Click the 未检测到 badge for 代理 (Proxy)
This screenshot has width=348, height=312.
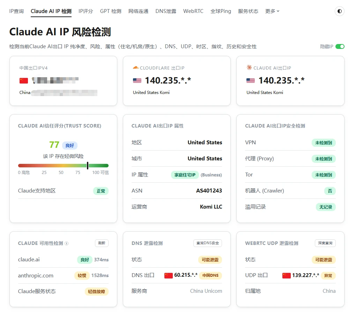click(x=324, y=159)
